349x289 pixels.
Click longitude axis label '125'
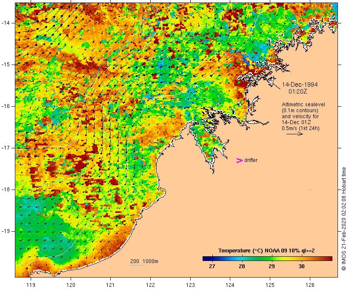(270, 285)
